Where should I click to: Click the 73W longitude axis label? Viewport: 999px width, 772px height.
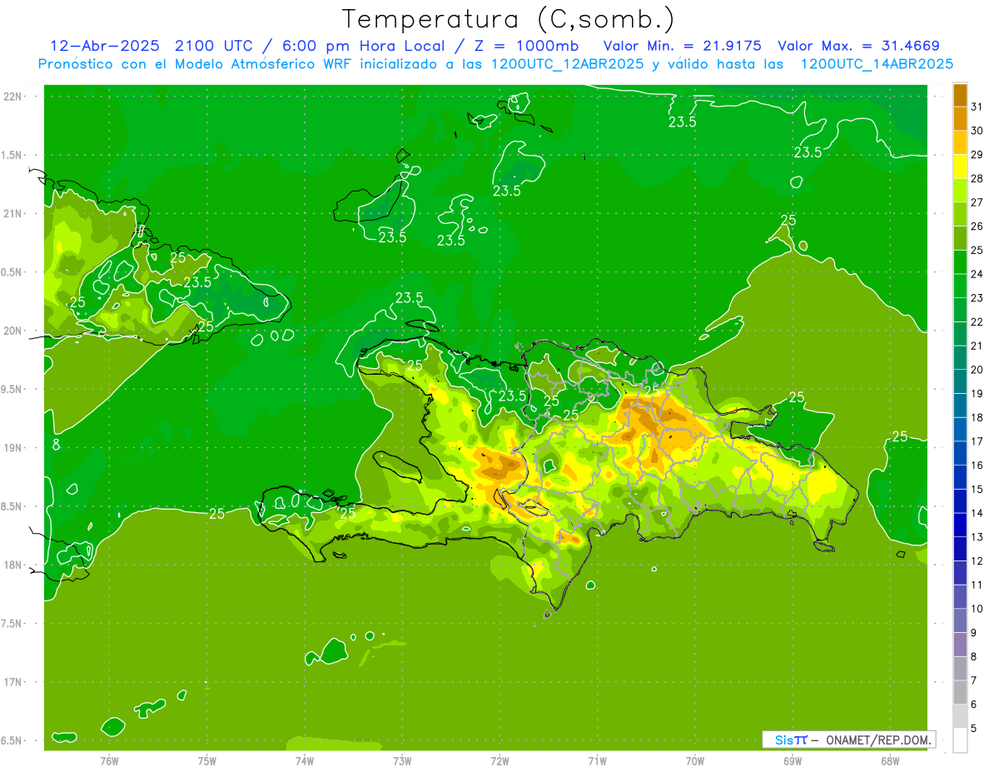(x=402, y=761)
